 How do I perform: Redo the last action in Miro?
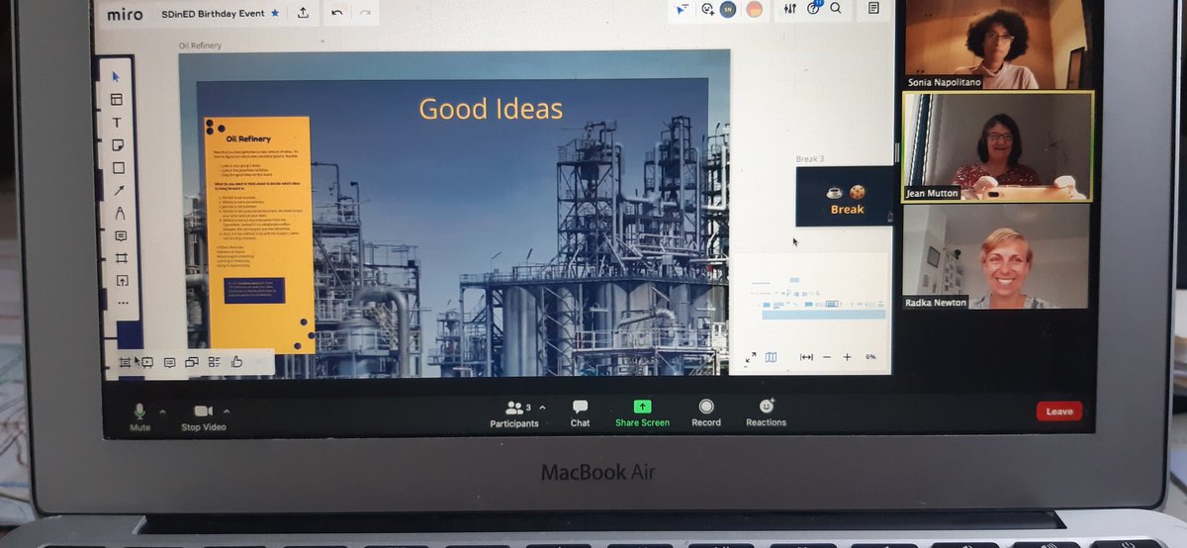[x=365, y=13]
